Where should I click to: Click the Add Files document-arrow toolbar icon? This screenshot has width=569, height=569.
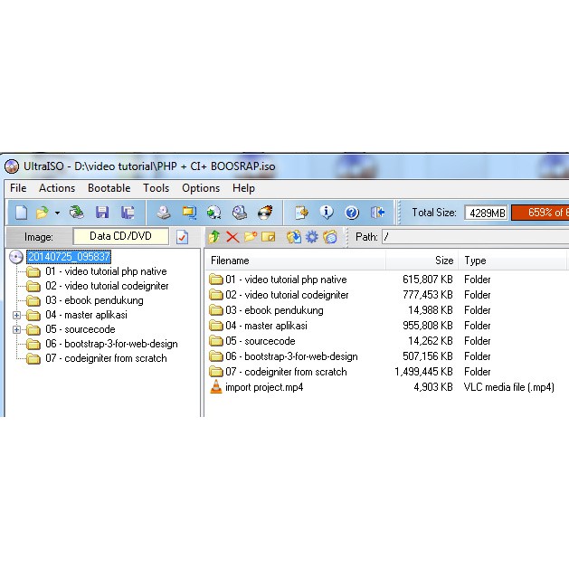coord(301,213)
